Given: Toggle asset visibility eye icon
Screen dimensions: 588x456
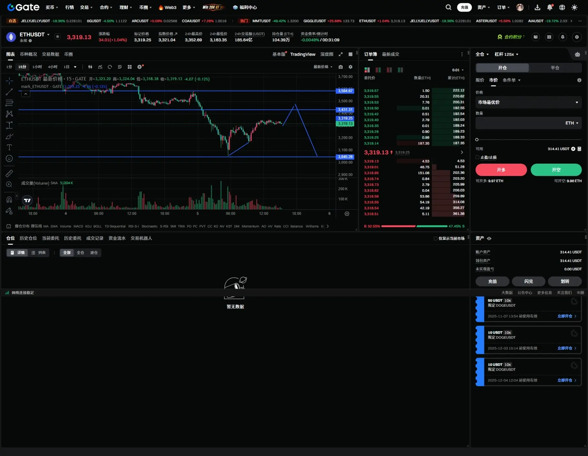Looking at the screenshot, I should click(489, 239).
